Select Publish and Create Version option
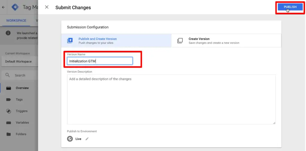Image resolution: width=306 pixels, height=151 pixels. 116,40
